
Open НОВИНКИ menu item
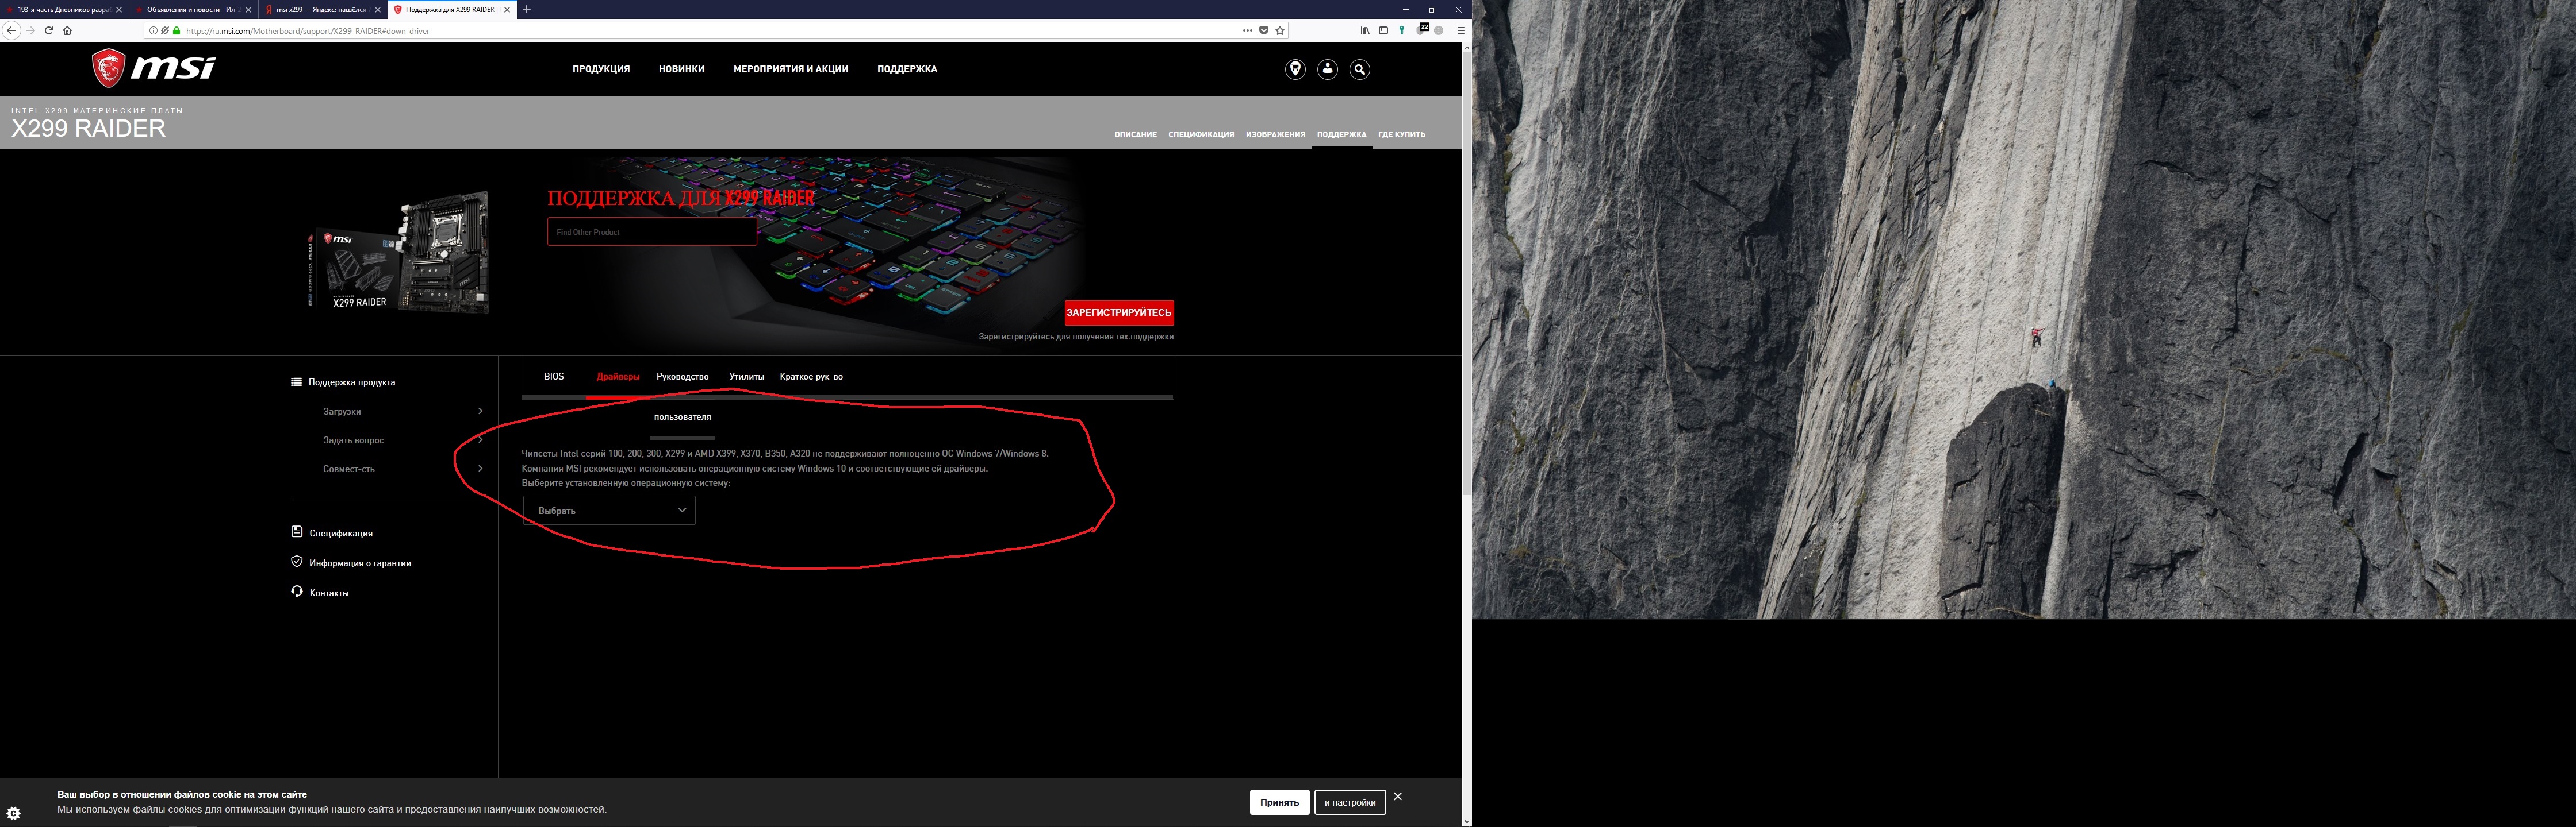pyautogui.click(x=681, y=69)
